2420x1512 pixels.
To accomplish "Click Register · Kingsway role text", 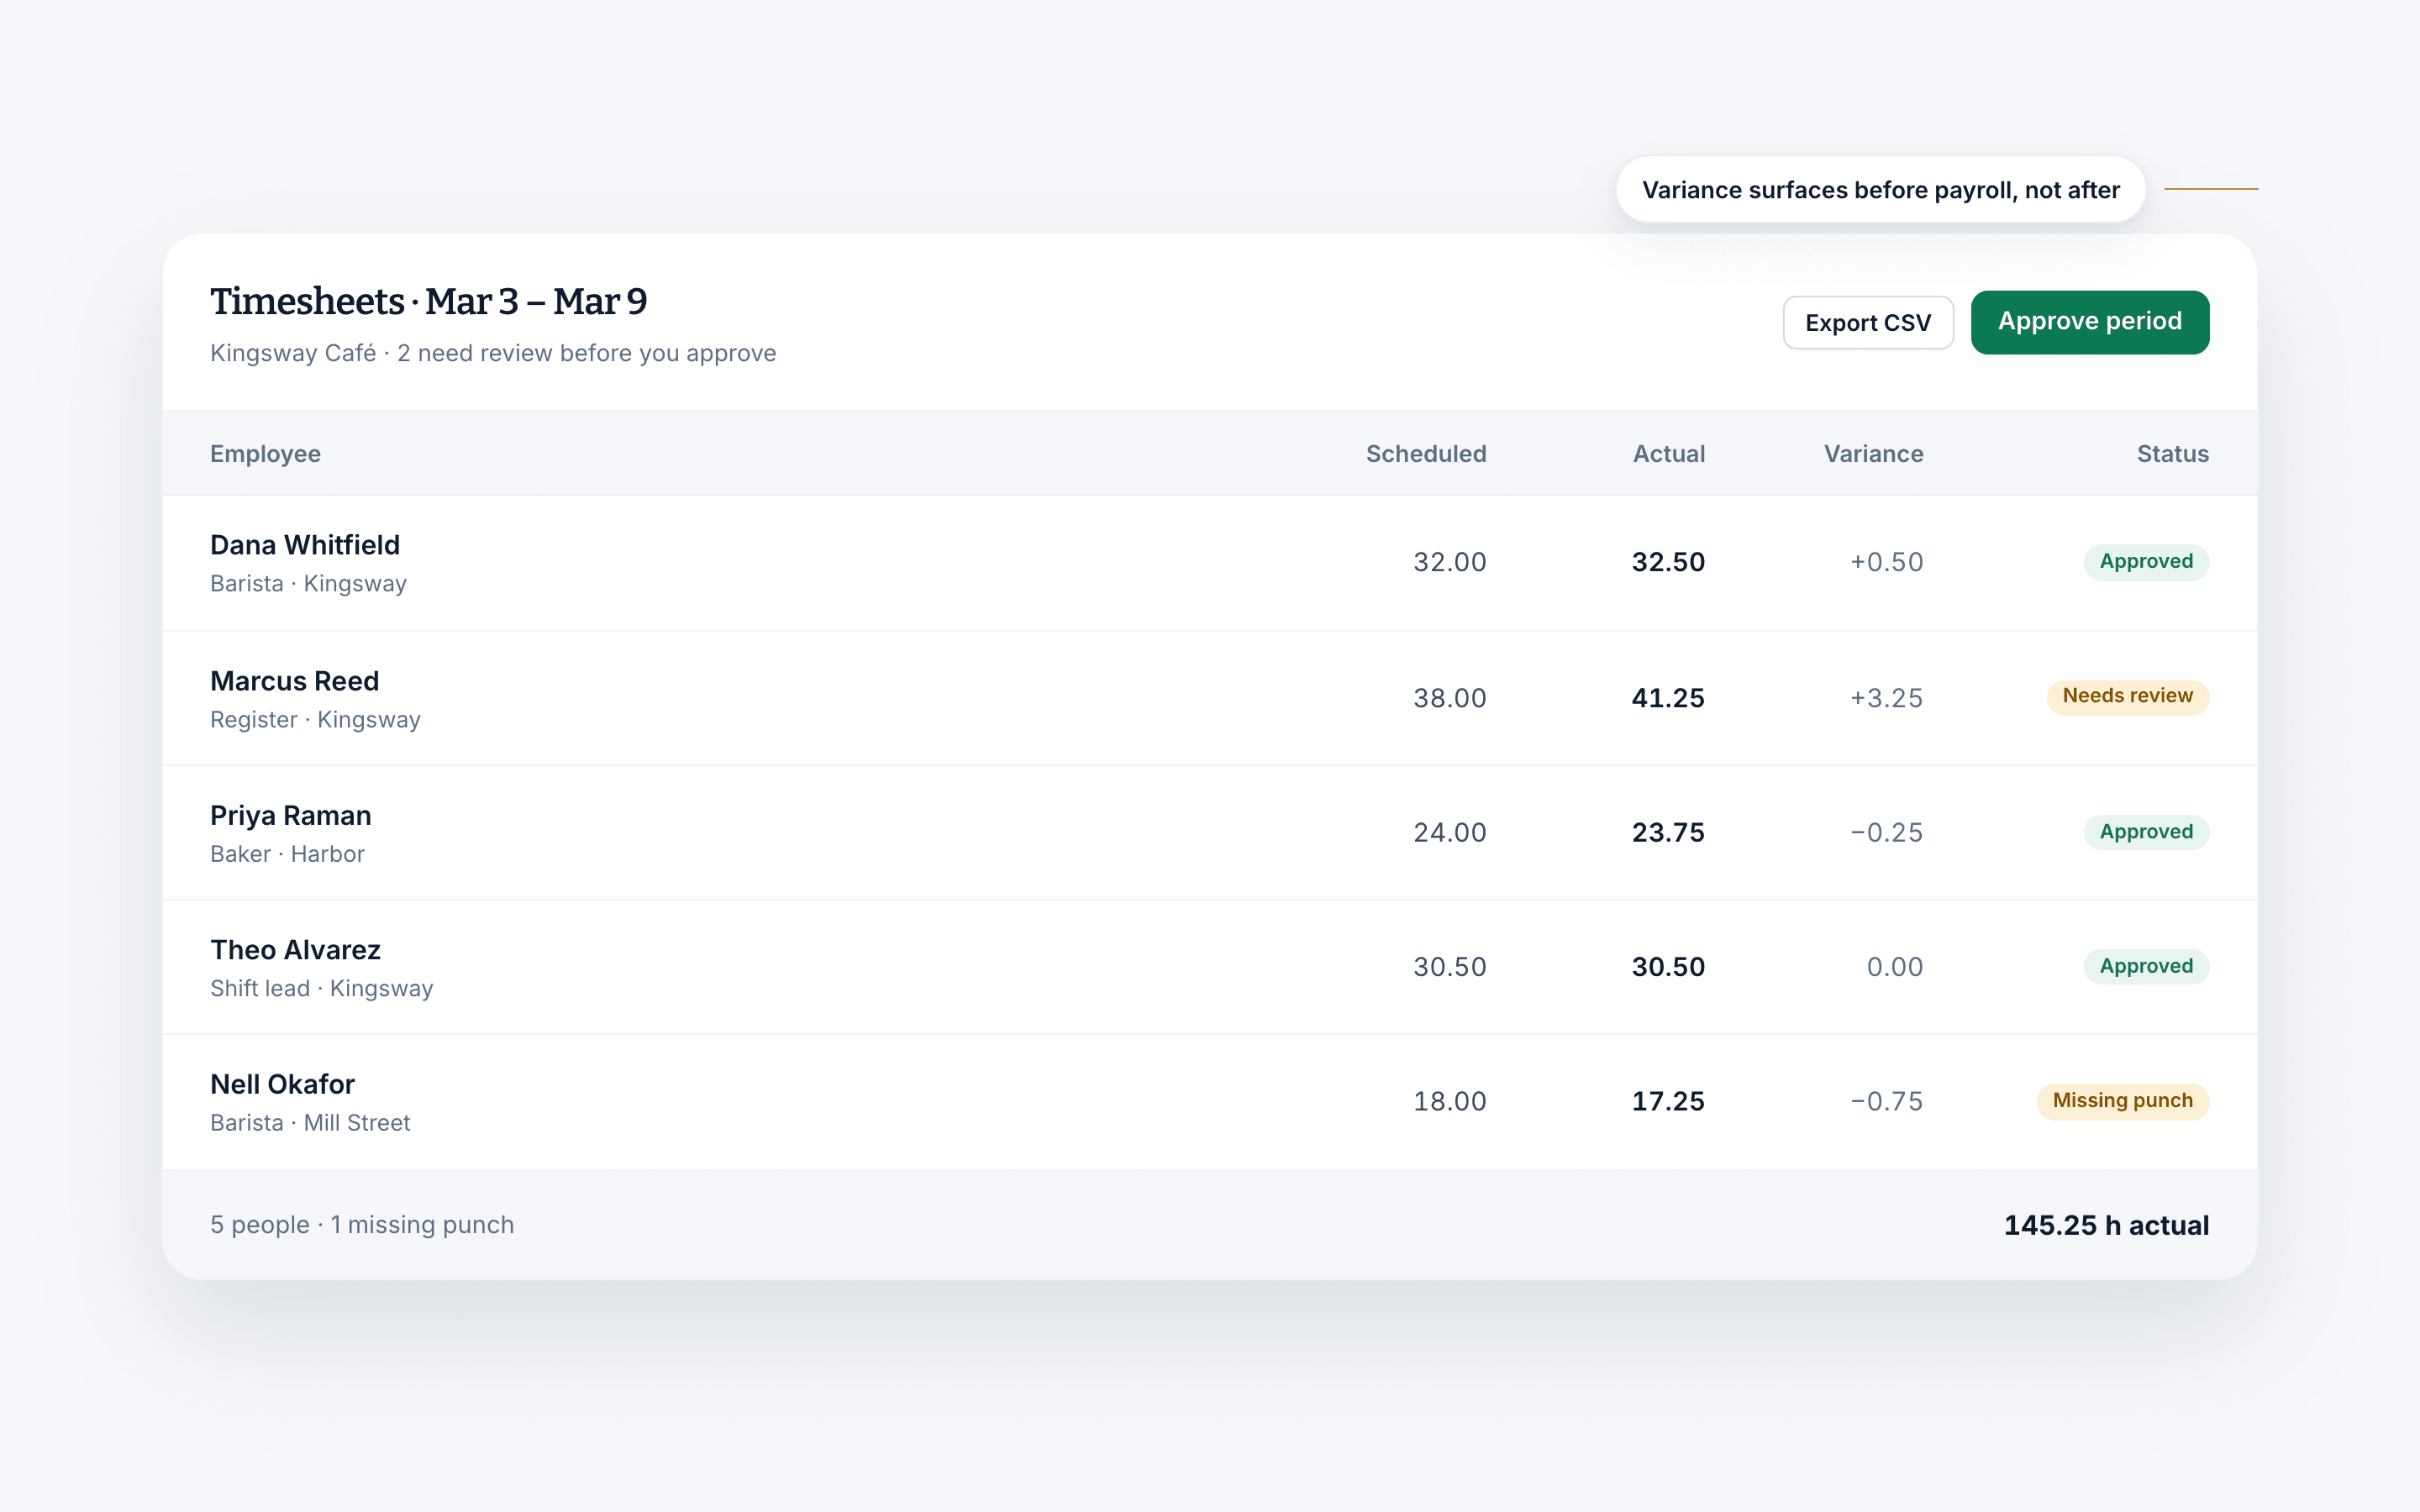I will coord(315,720).
